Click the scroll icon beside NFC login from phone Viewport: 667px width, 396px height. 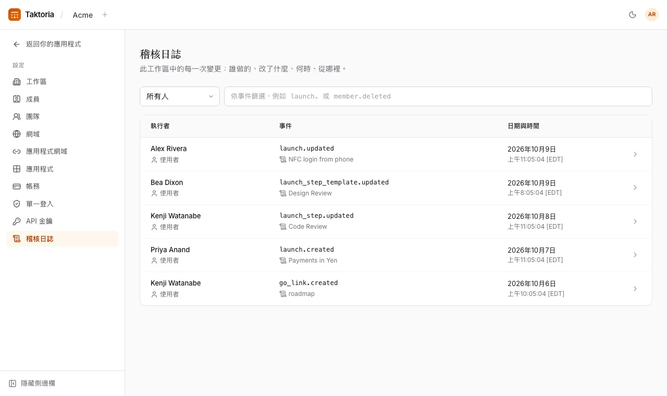pos(283,159)
